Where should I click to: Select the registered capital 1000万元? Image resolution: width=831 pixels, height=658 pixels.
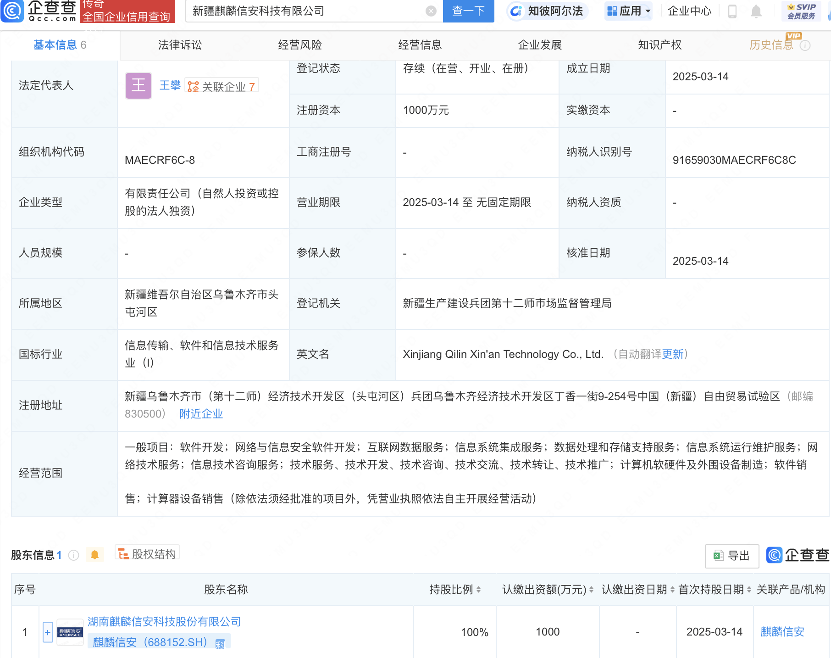(x=426, y=110)
